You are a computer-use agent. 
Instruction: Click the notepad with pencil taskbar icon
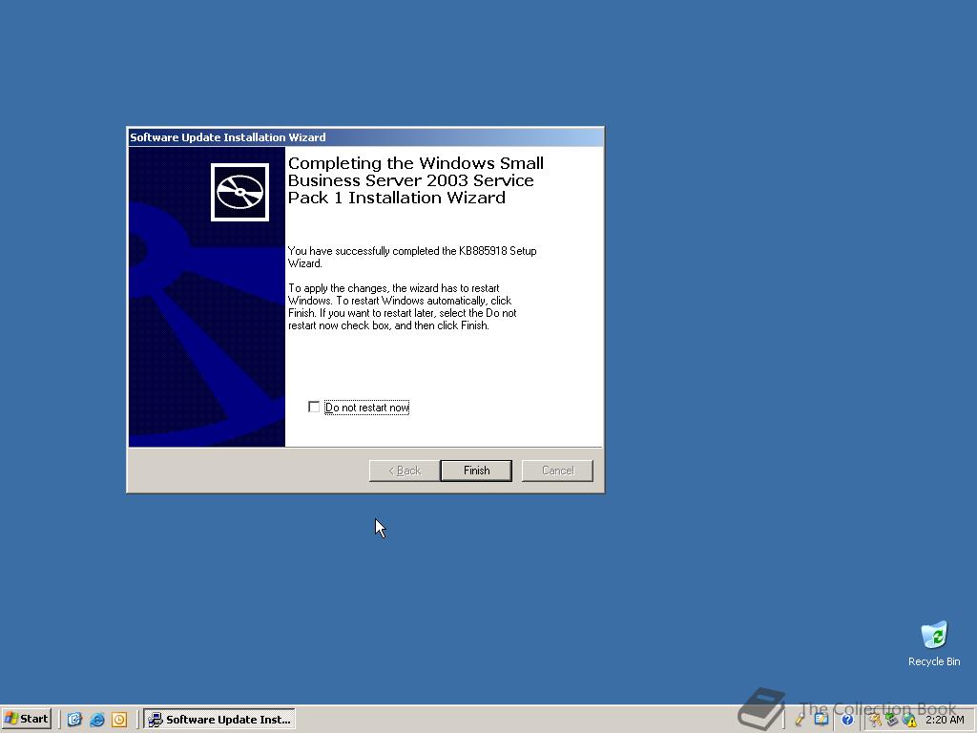pyautogui.click(x=821, y=720)
